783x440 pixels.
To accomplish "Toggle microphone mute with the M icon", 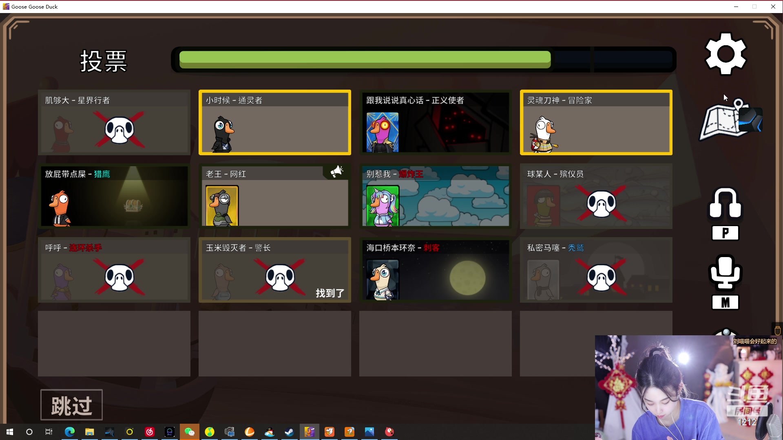I will [725, 282].
